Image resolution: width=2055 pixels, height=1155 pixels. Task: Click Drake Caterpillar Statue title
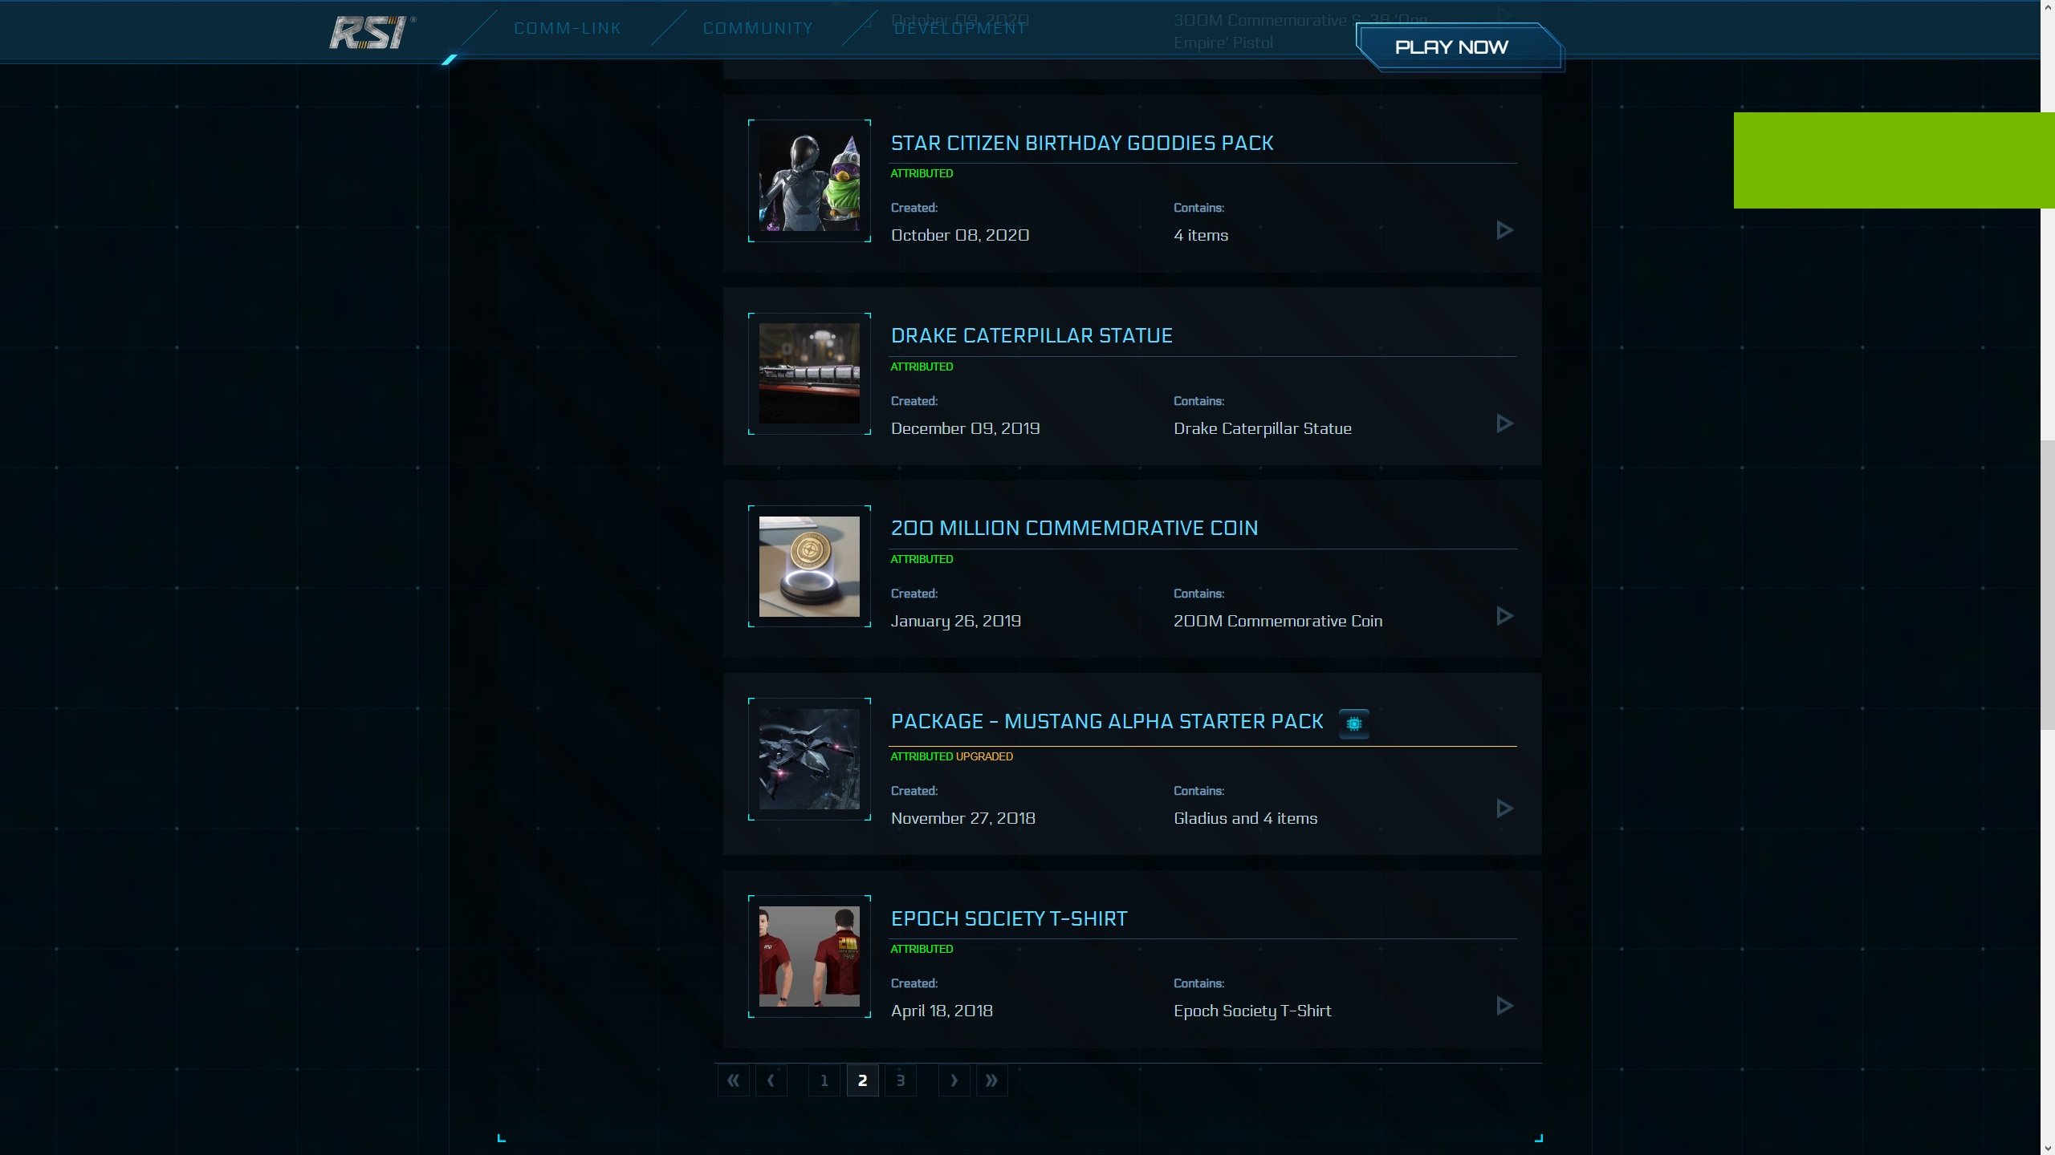click(1032, 335)
